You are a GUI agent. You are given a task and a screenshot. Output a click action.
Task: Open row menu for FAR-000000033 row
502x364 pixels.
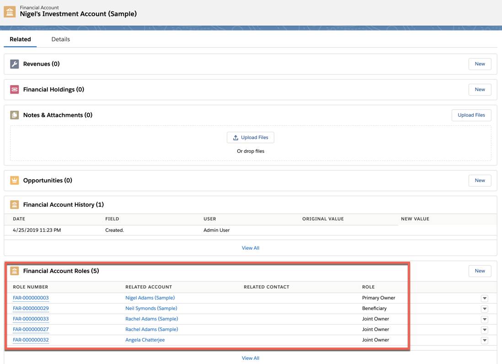[x=484, y=320]
